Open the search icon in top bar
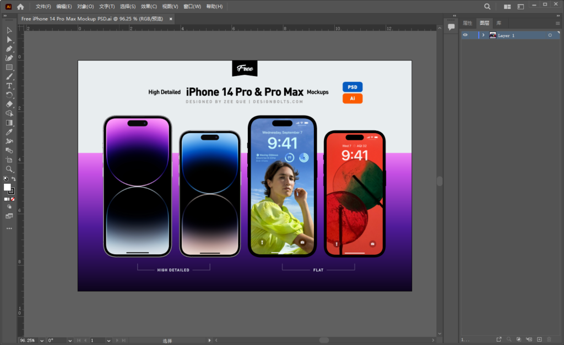 [487, 7]
